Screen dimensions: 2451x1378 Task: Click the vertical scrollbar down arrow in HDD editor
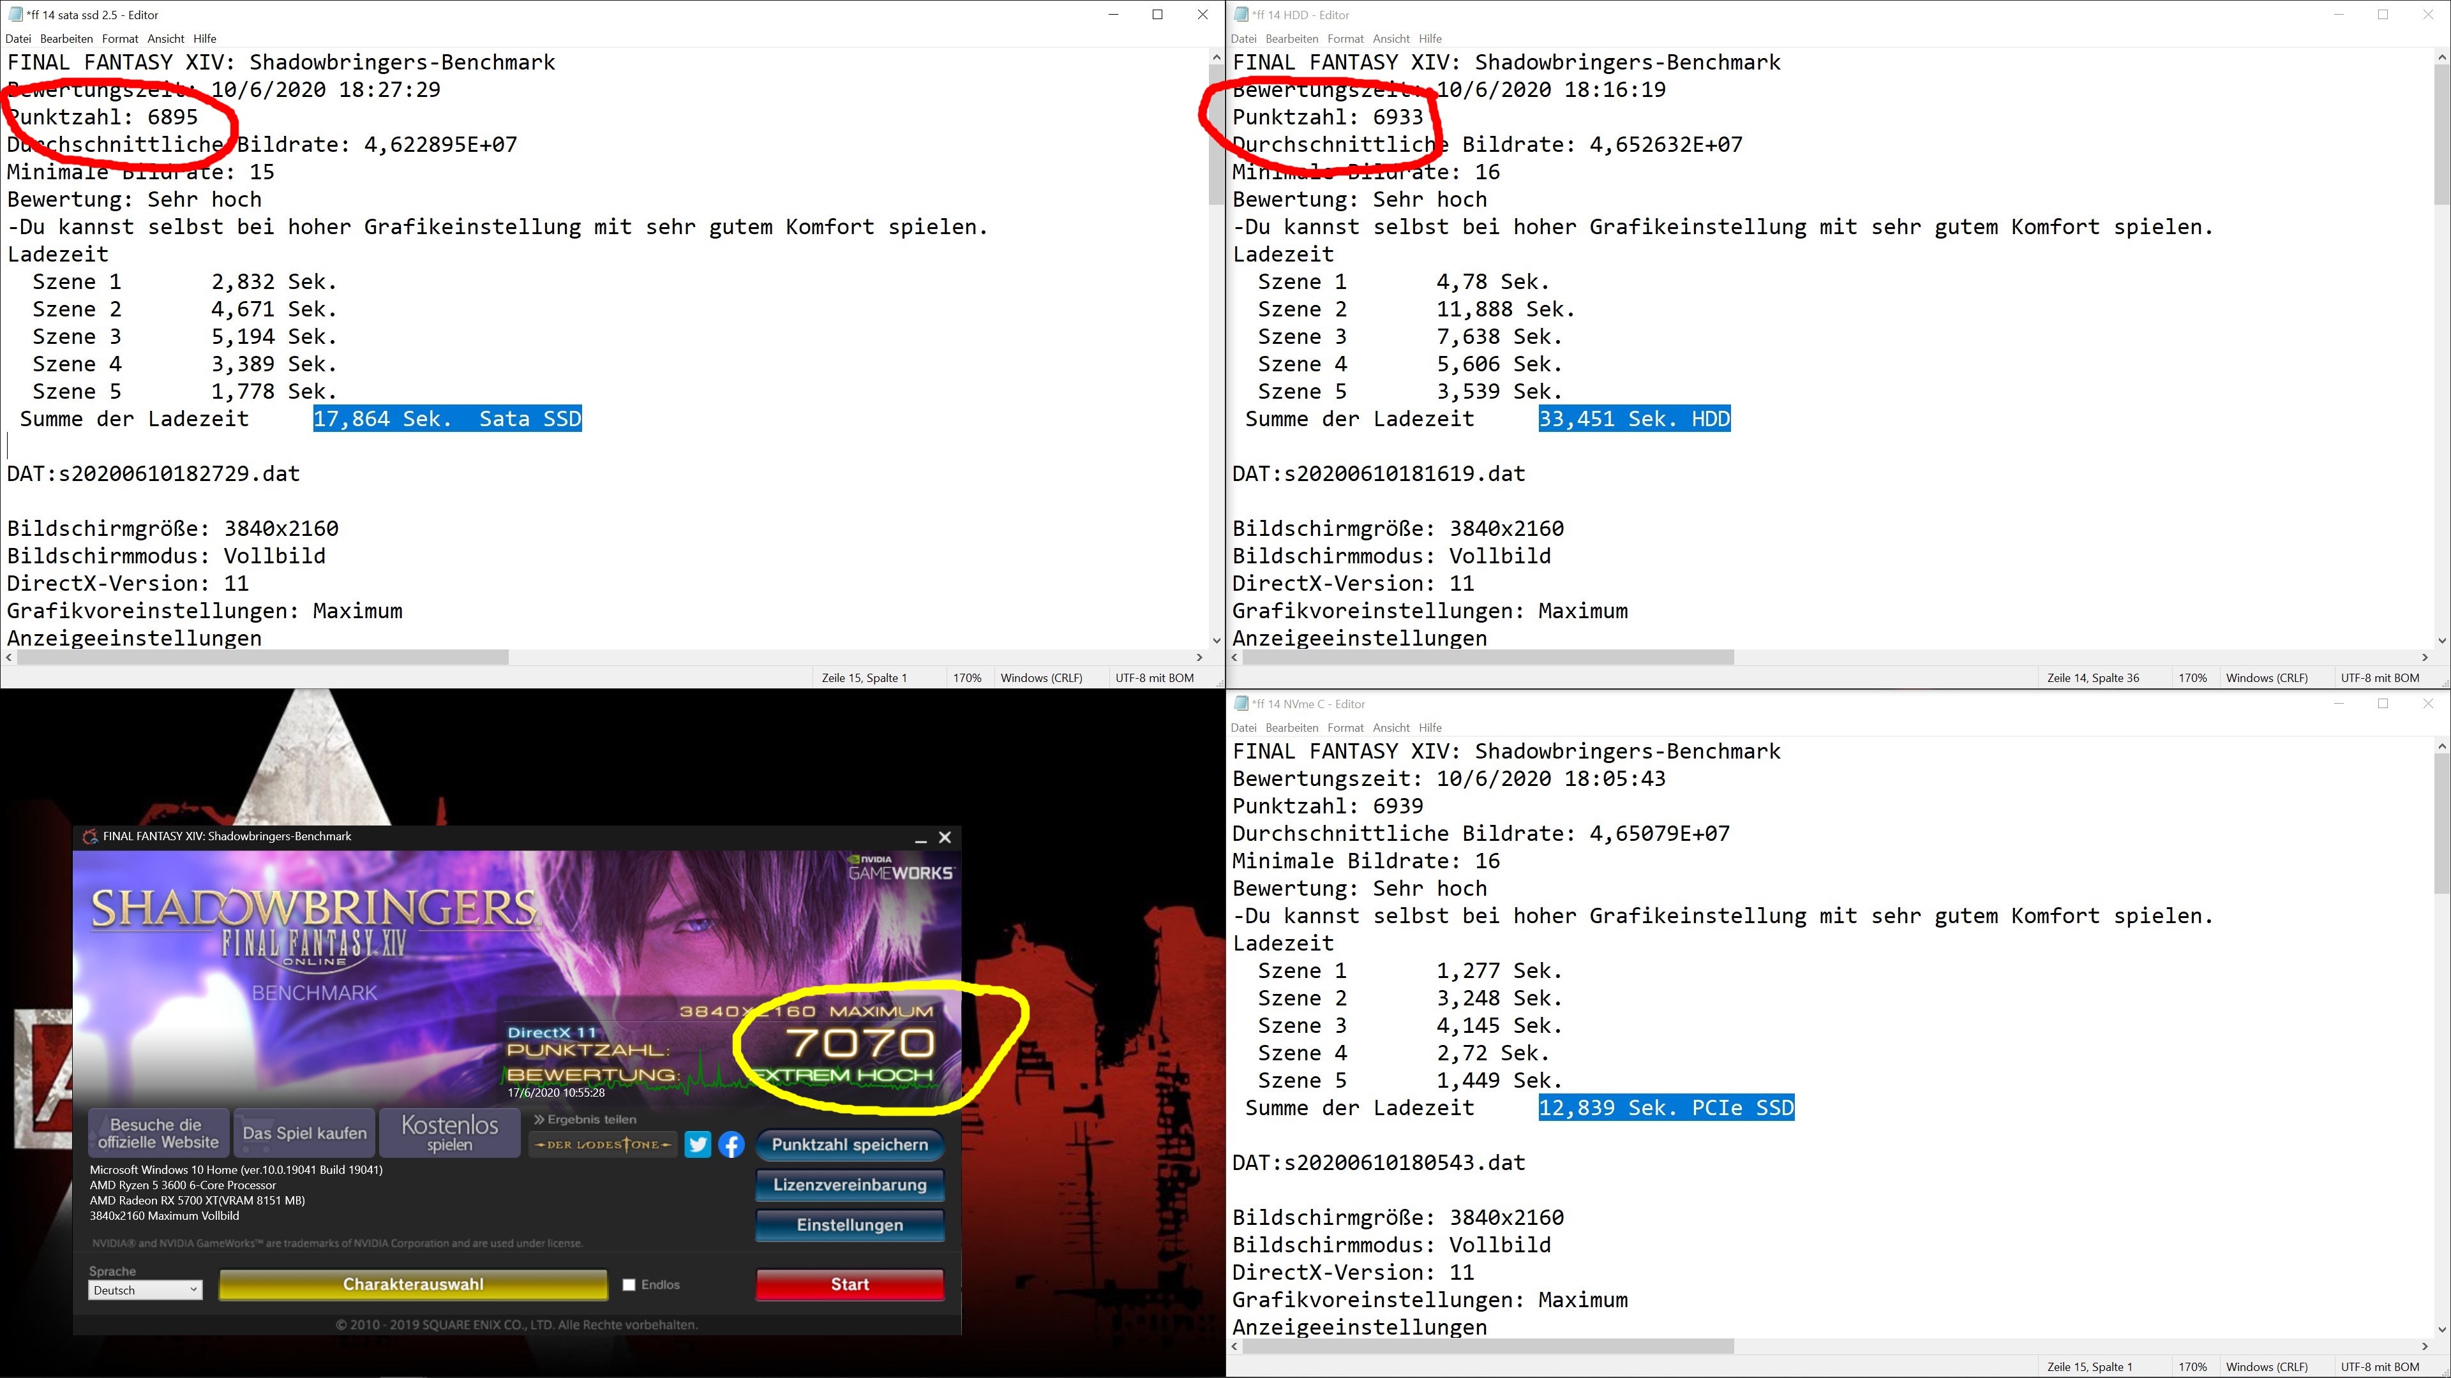pos(2441,640)
